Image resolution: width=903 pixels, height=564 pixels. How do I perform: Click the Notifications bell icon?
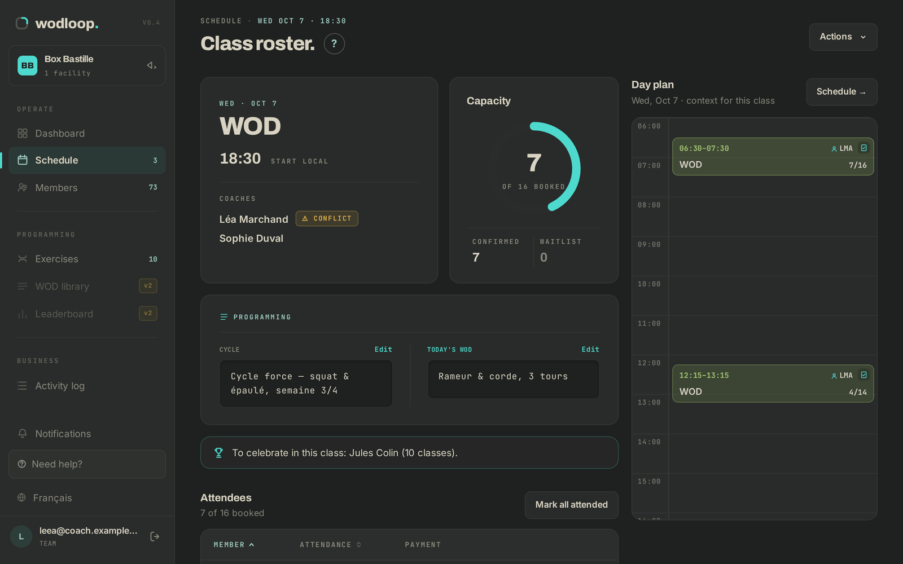(23, 433)
